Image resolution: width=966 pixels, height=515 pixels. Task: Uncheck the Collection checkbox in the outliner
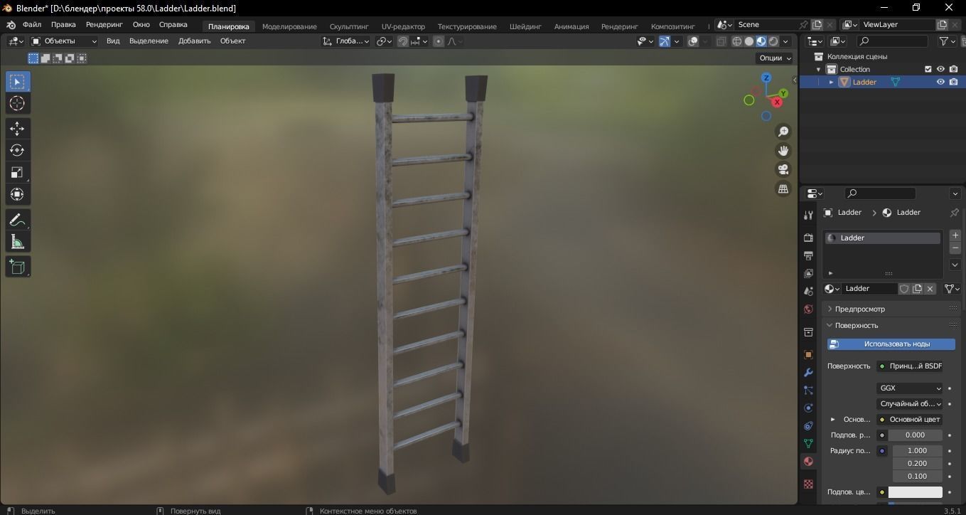click(928, 69)
